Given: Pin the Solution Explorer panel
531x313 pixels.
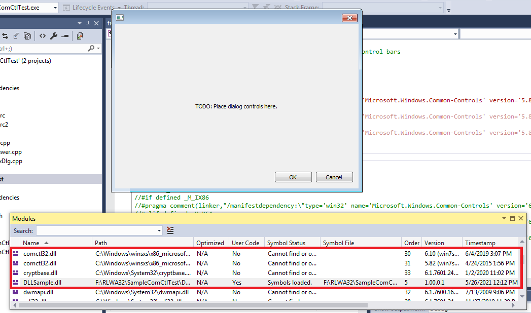Looking at the screenshot, I should [x=88, y=23].
